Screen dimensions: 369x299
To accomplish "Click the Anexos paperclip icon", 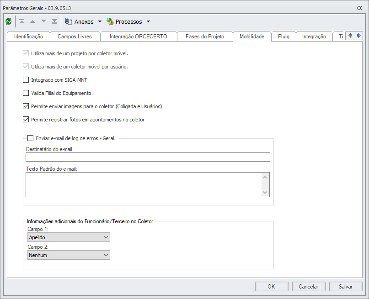I will [69, 21].
